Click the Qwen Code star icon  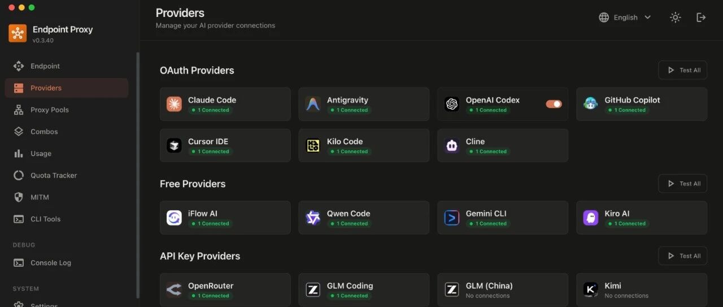(x=313, y=218)
